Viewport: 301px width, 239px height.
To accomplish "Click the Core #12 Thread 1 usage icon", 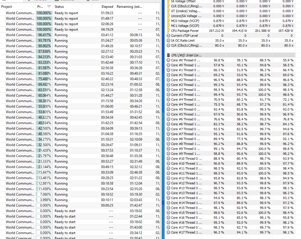I will coord(168,183).
